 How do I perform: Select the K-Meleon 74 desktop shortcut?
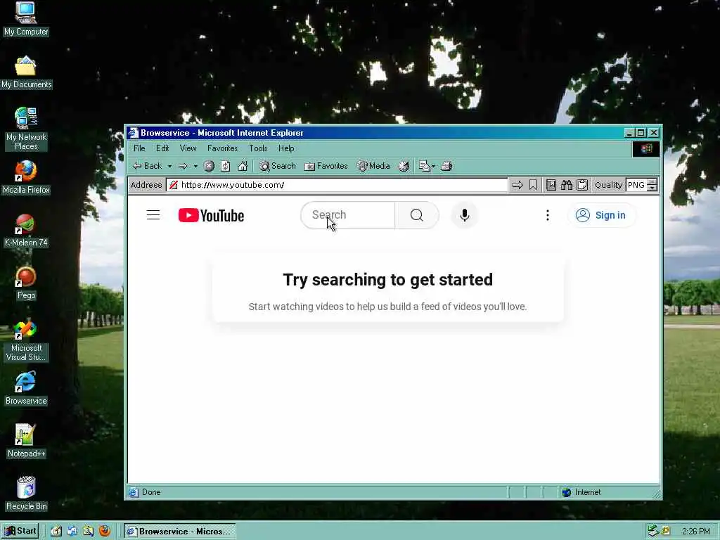pos(26,231)
